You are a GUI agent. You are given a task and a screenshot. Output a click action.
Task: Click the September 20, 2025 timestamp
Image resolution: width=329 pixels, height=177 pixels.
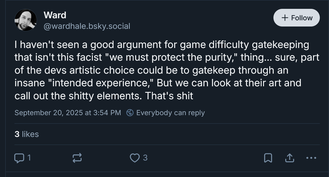(x=68, y=113)
